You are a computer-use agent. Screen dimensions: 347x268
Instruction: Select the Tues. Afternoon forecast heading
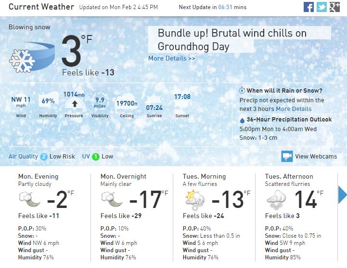click(289, 177)
